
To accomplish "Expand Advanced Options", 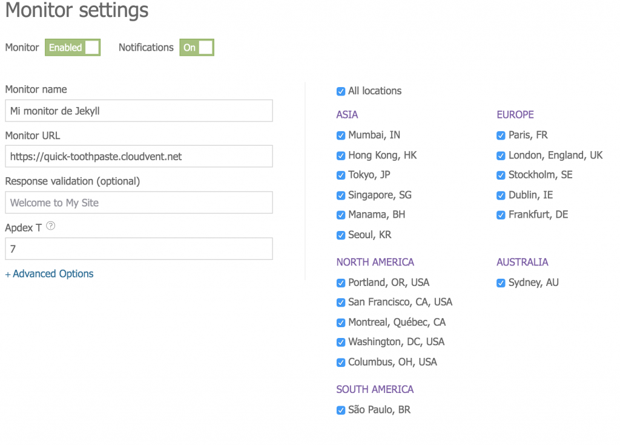I will coord(50,274).
